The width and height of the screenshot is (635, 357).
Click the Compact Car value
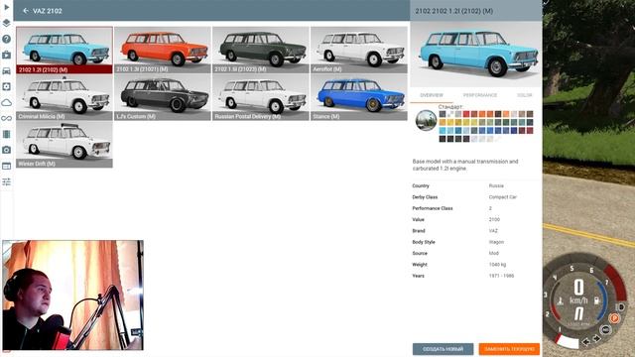tap(503, 197)
